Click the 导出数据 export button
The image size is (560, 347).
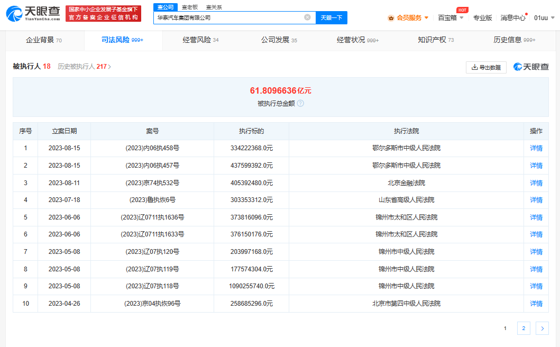486,67
